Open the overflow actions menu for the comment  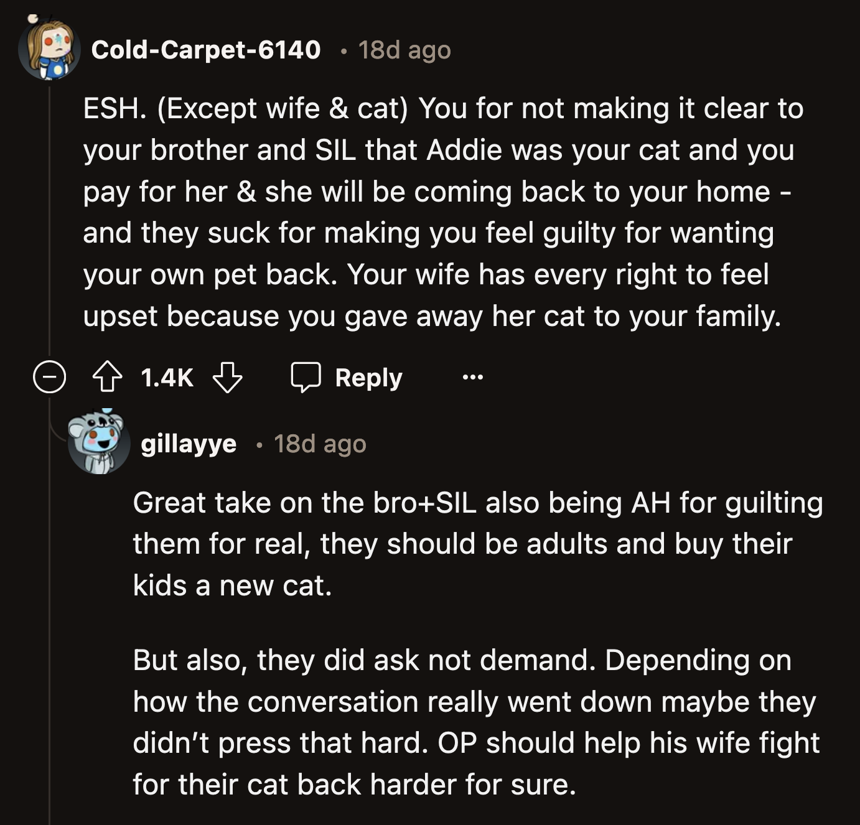(473, 377)
